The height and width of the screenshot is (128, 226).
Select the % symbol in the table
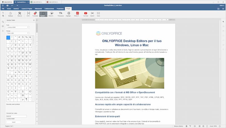coord(27,37)
